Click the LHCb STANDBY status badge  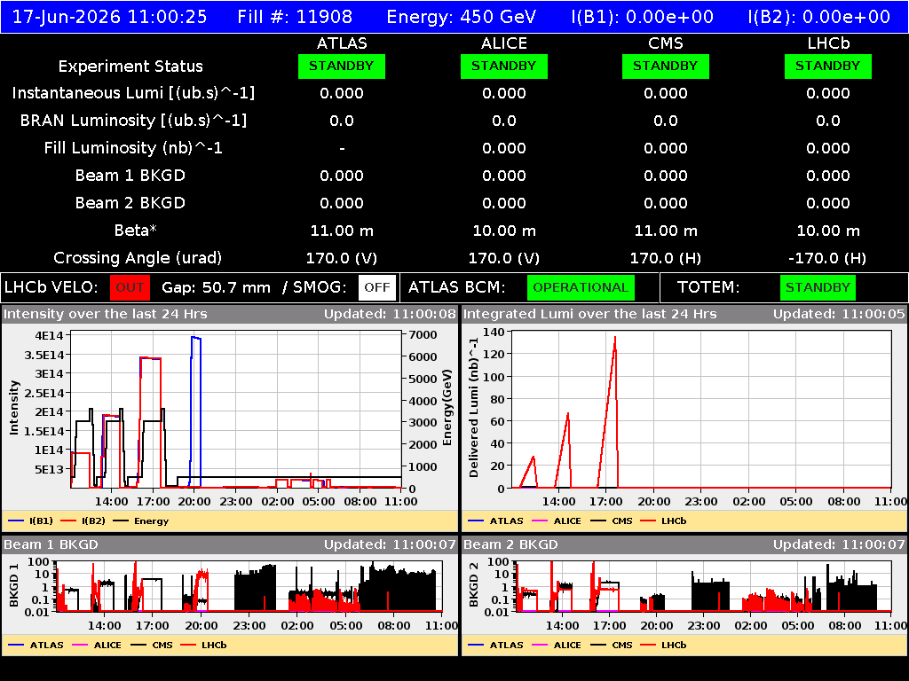tap(828, 66)
